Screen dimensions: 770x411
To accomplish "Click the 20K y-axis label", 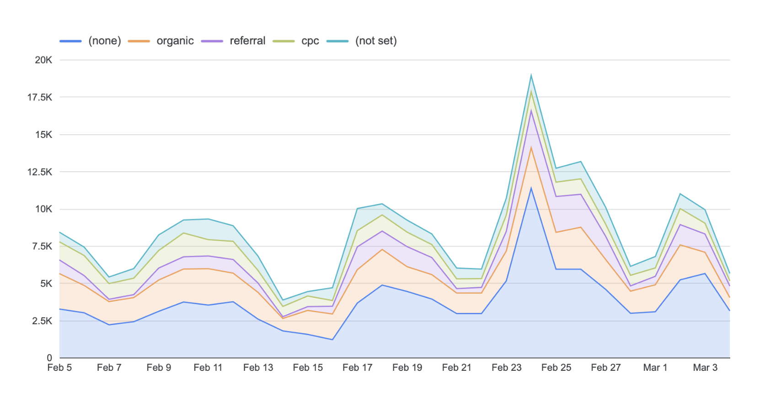I will click(x=43, y=60).
